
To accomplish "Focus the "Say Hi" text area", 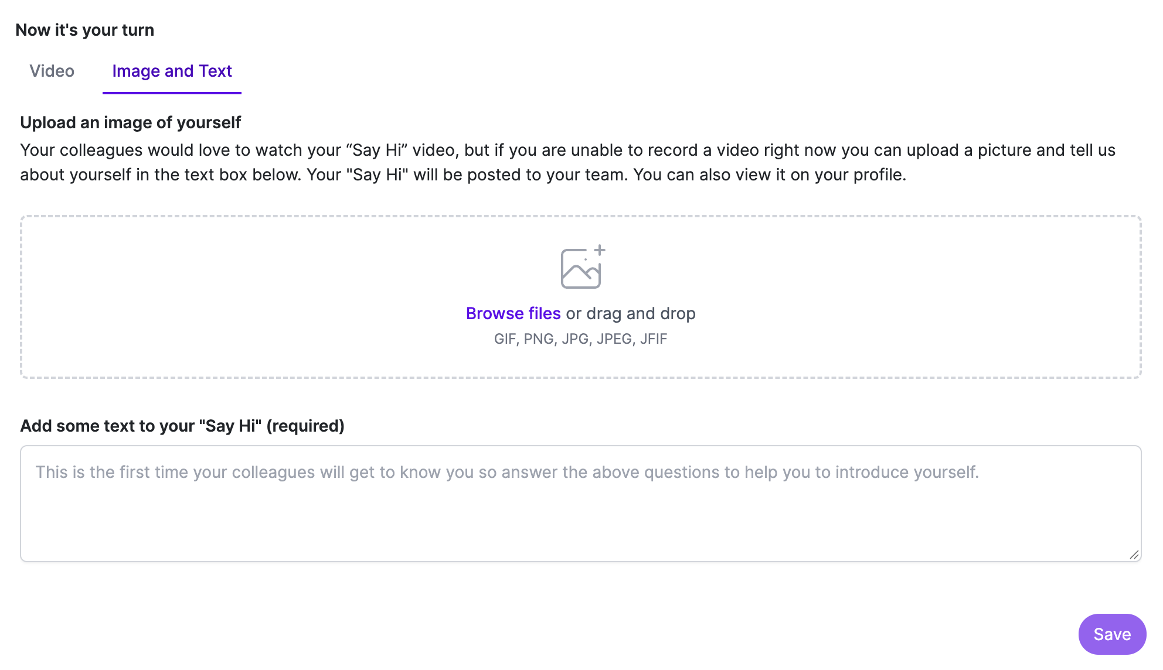I will (x=580, y=504).
